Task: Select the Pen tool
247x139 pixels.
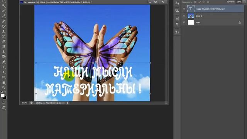Action: 4,62
